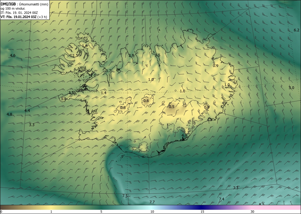Click the 3.7 value on the map
301x214 pixels.
pyautogui.click(x=108, y=71)
